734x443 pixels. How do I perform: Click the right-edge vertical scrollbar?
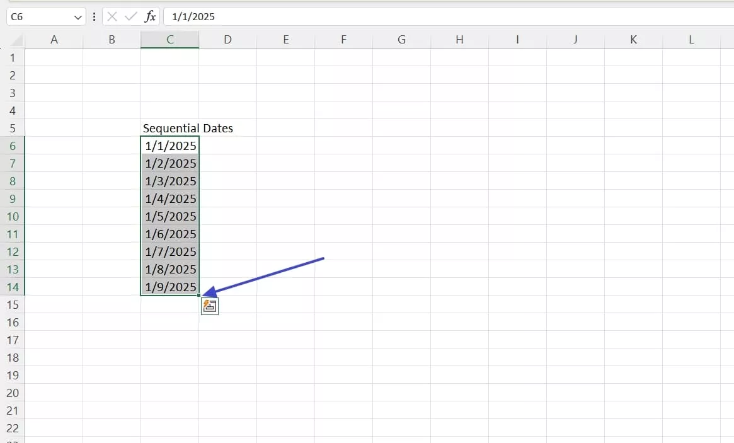coord(730,221)
